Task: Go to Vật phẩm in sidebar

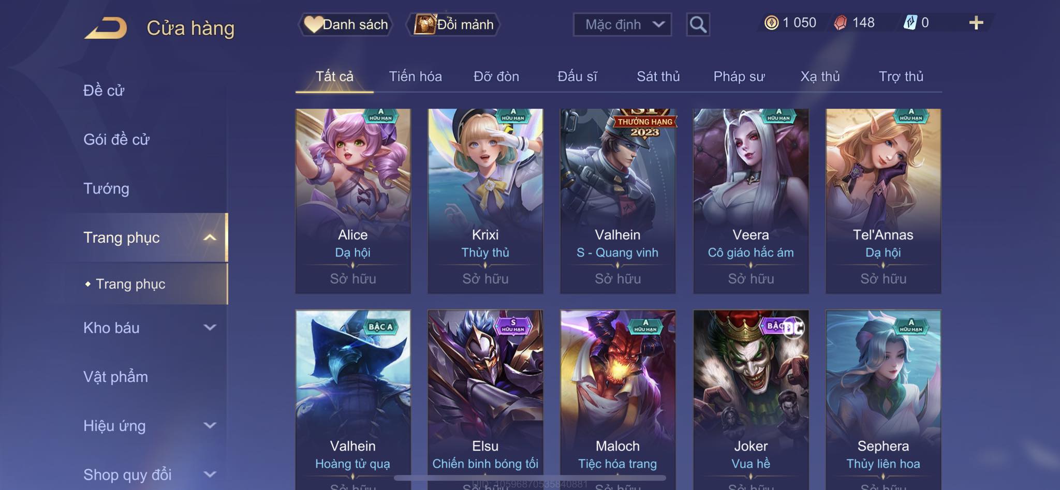Action: click(115, 377)
